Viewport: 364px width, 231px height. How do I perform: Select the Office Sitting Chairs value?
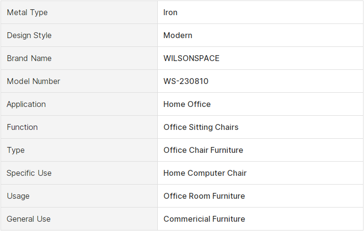201,127
